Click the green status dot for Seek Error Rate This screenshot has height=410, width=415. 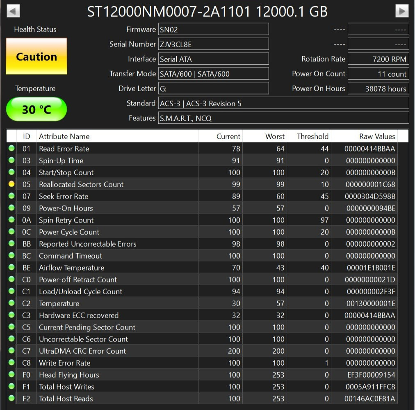(x=11, y=196)
